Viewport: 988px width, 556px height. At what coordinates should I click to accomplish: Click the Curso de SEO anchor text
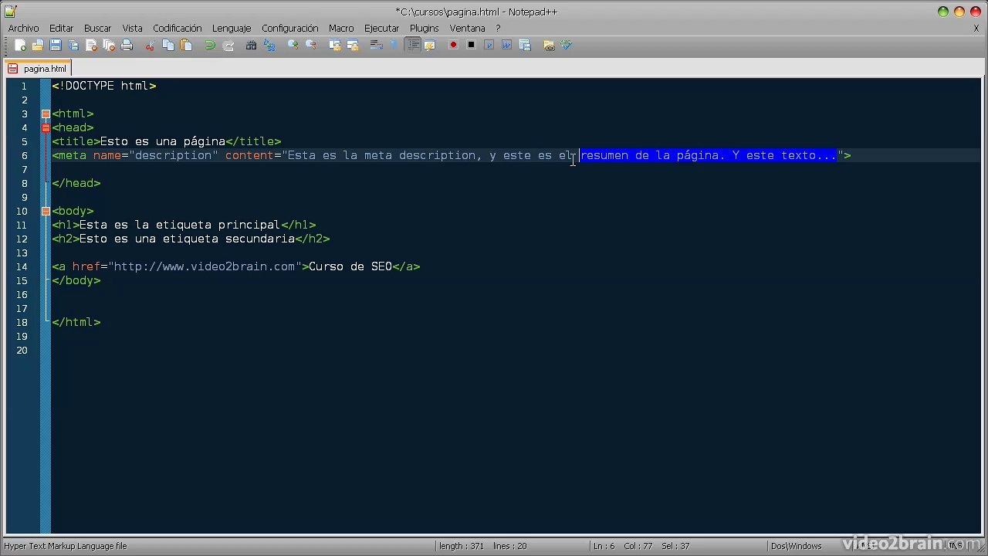click(350, 266)
